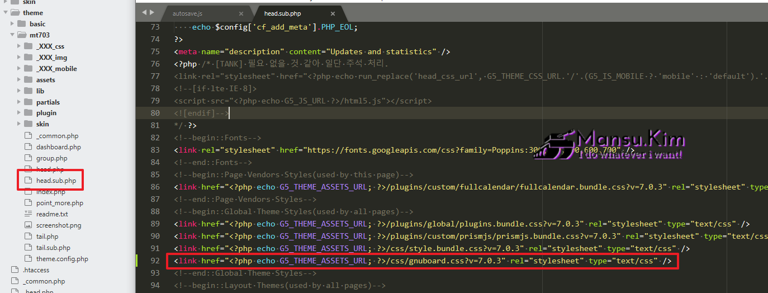Click line number 92 in the gutter
The width and height of the screenshot is (768, 293).
click(x=154, y=261)
